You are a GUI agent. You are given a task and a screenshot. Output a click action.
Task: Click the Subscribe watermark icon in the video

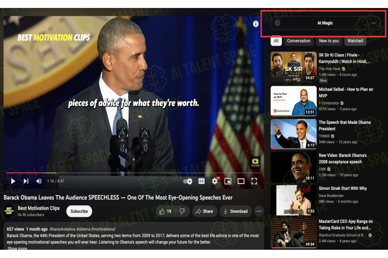[255, 163]
